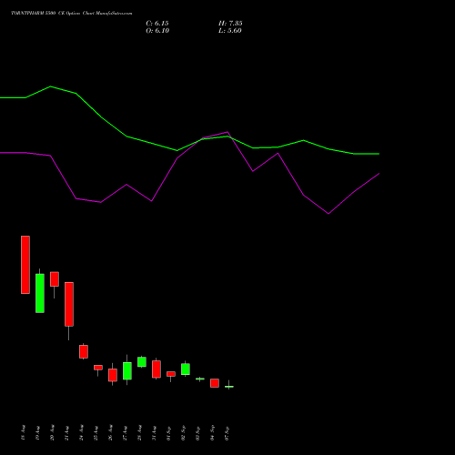
Task: Click the '18 Aug' date axis label
Action: coord(24,432)
